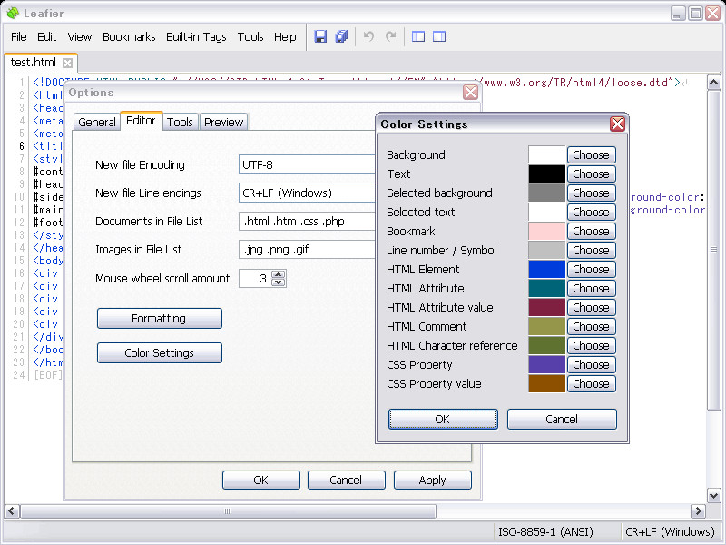Switch to the Preview tab
726x545 pixels.
(x=223, y=122)
